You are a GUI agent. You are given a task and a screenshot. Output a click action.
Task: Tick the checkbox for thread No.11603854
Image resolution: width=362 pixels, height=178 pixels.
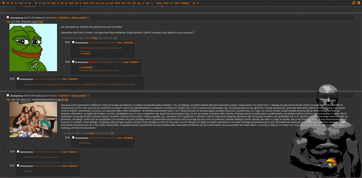tap(8, 17)
